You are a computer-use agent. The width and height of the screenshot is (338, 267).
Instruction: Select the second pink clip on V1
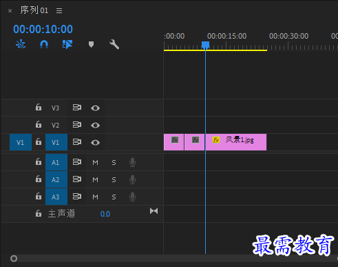tap(194, 142)
